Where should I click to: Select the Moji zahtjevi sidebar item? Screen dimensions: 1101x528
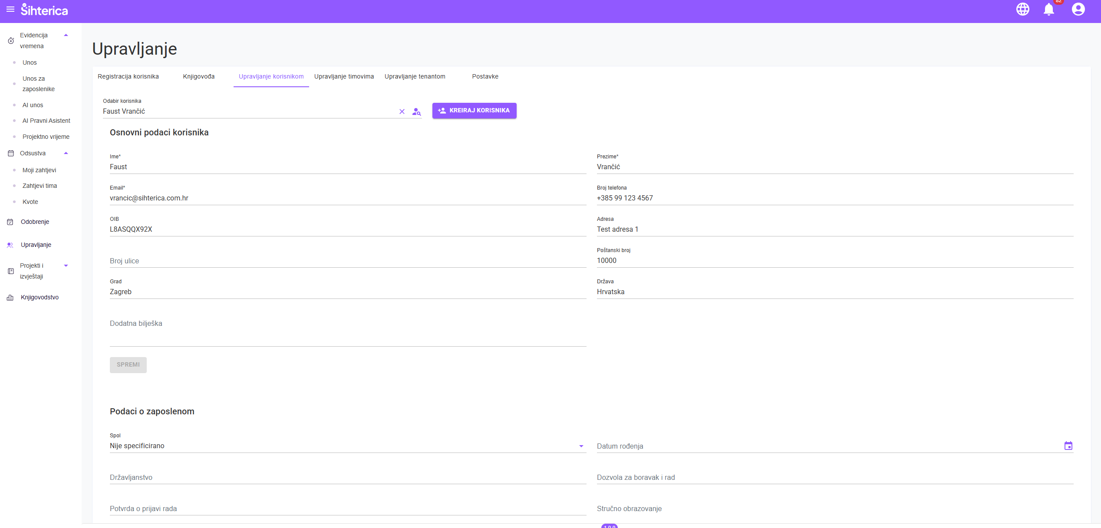39,170
